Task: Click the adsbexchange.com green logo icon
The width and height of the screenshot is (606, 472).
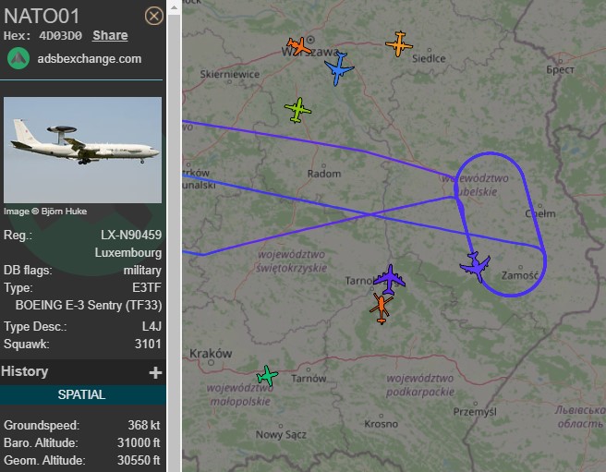Action: click(18, 59)
